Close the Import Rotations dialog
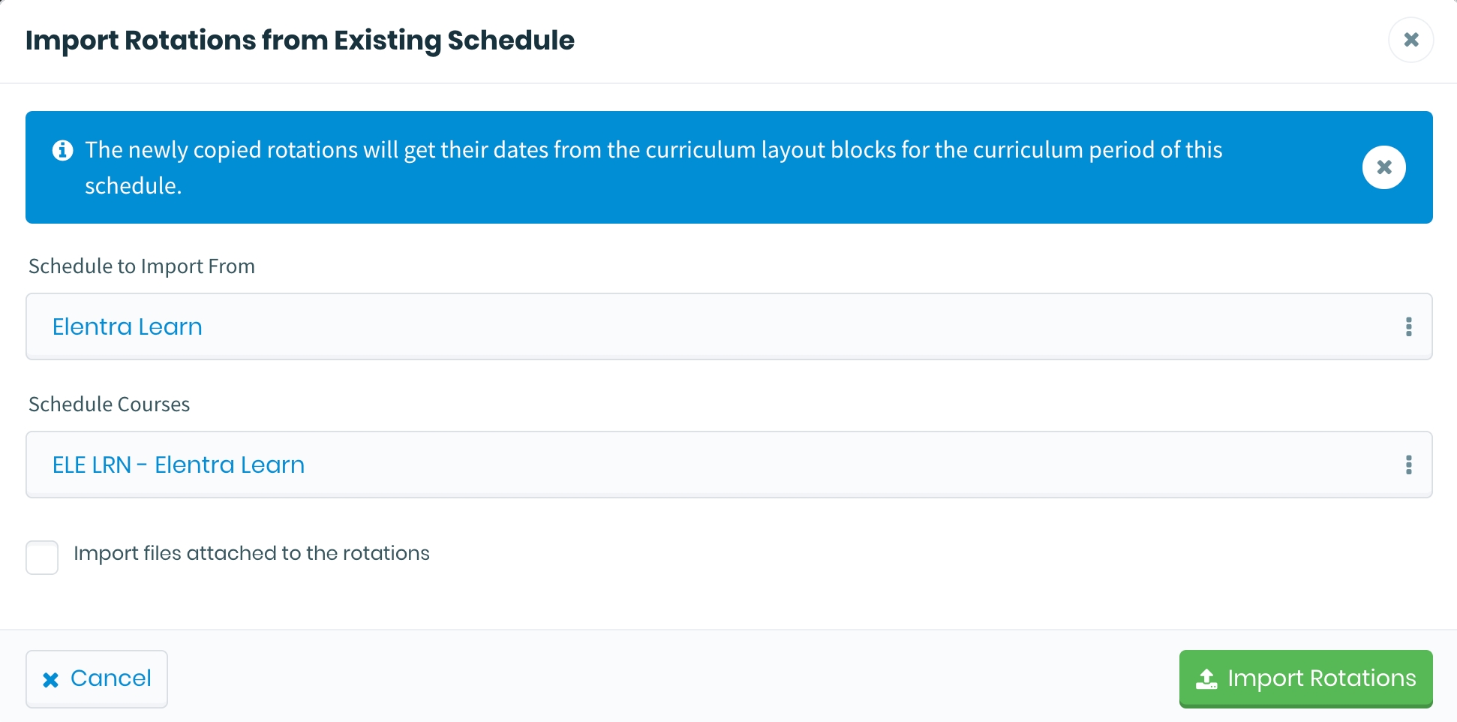Viewport: 1457px width, 722px height. (x=1410, y=40)
